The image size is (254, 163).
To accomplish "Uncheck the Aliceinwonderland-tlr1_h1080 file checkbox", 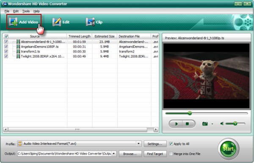I will pos(6,42).
